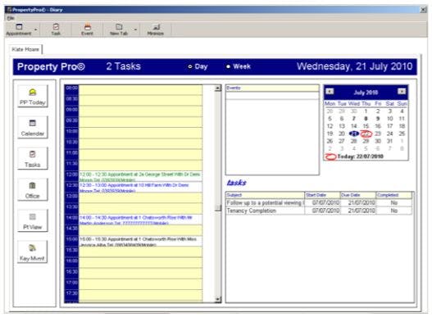Select 21 in the July calendar
The height and width of the screenshot is (317, 432).
tap(354, 134)
